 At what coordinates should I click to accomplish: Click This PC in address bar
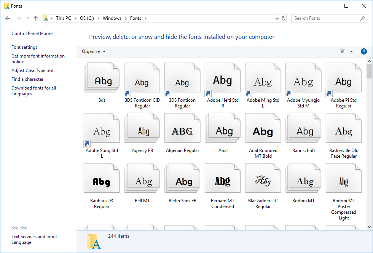click(x=64, y=18)
